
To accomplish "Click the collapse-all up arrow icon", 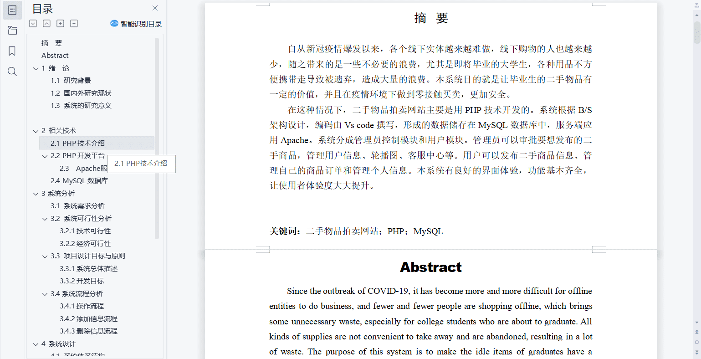I will tap(46, 23).
